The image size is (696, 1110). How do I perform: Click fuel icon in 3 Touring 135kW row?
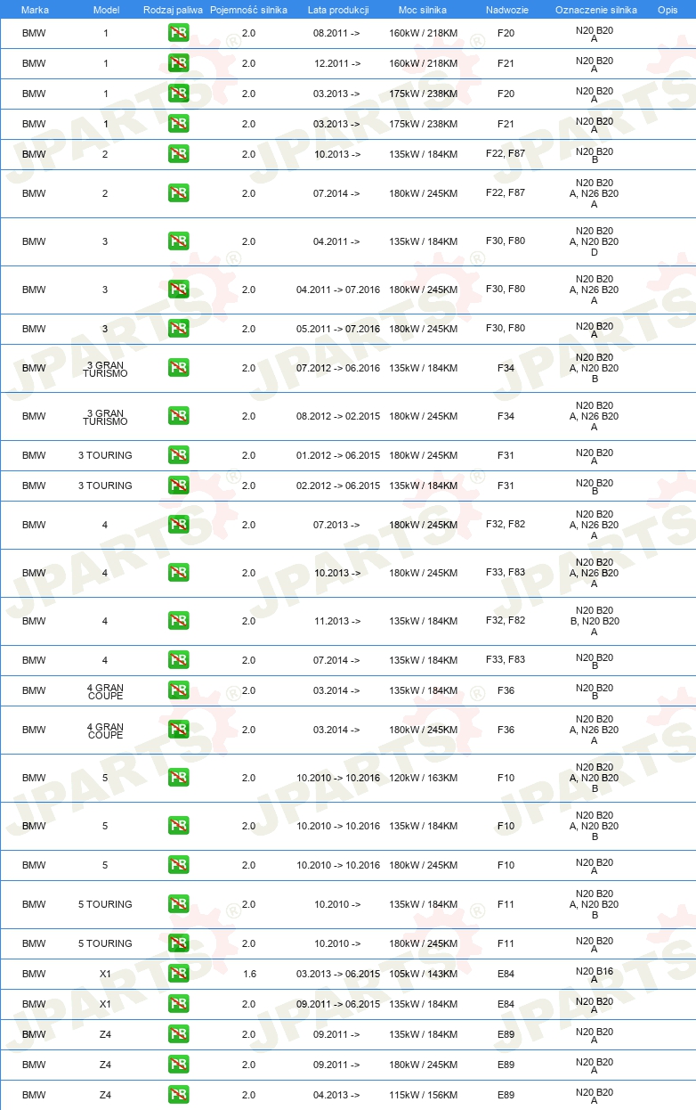click(178, 486)
